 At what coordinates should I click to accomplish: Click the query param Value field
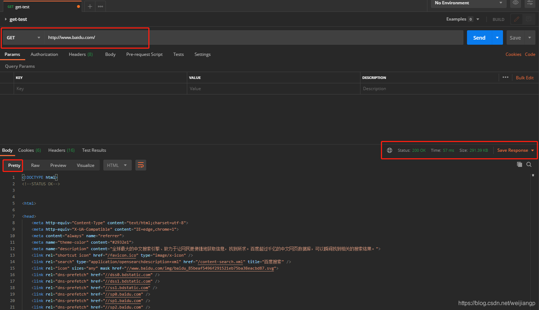273,89
